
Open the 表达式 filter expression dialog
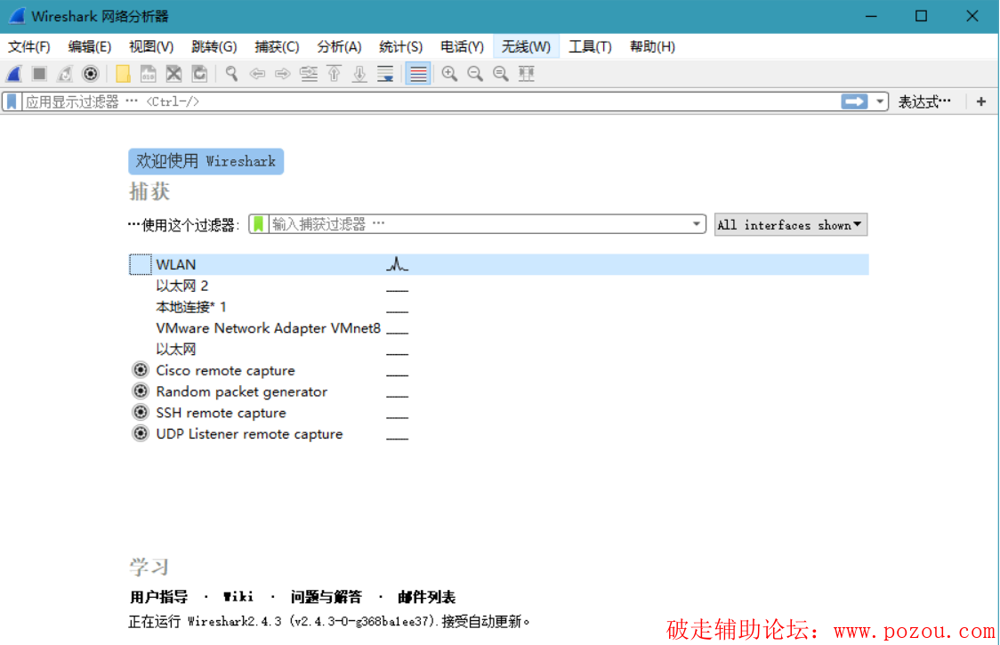tap(924, 101)
